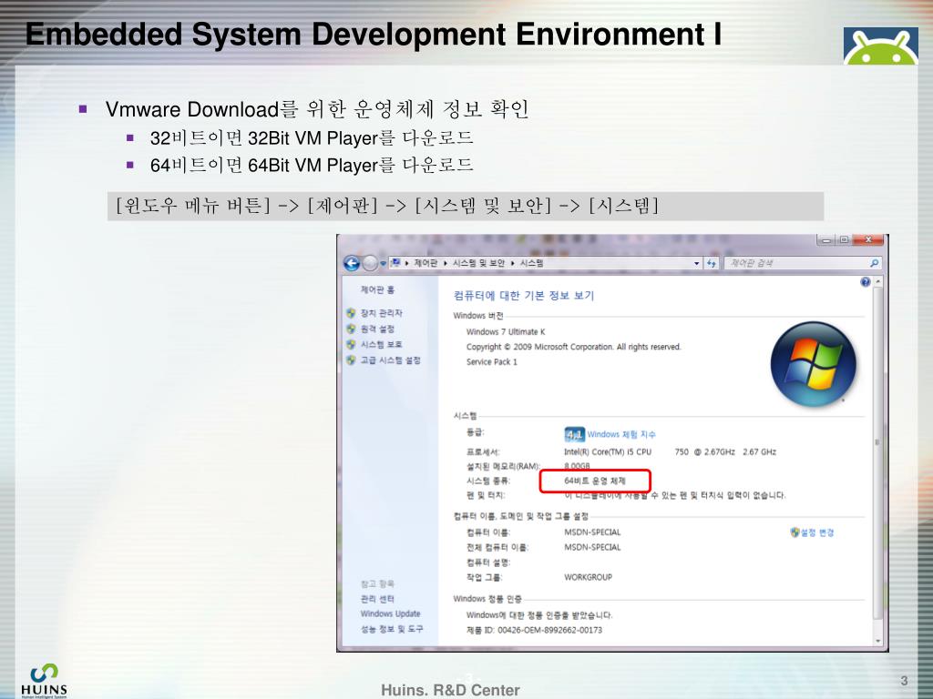Image resolution: width=933 pixels, height=699 pixels.
Task: Open 장치 관리자 link in left pane
Action: 381,313
